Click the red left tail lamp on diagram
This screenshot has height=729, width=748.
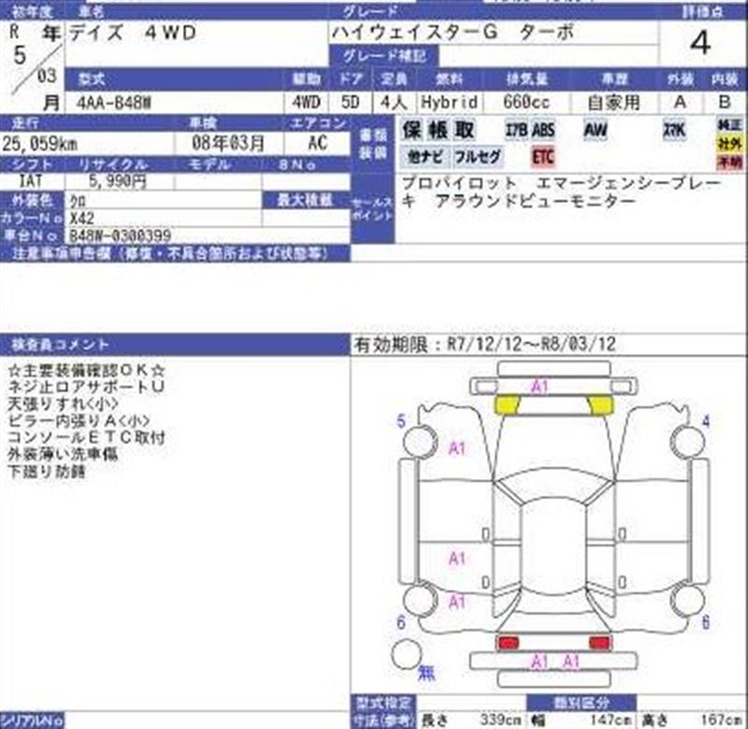[508, 643]
